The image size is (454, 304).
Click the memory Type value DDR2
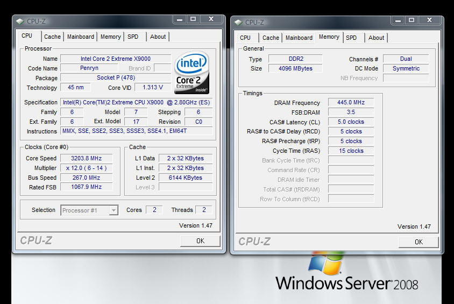coord(296,59)
